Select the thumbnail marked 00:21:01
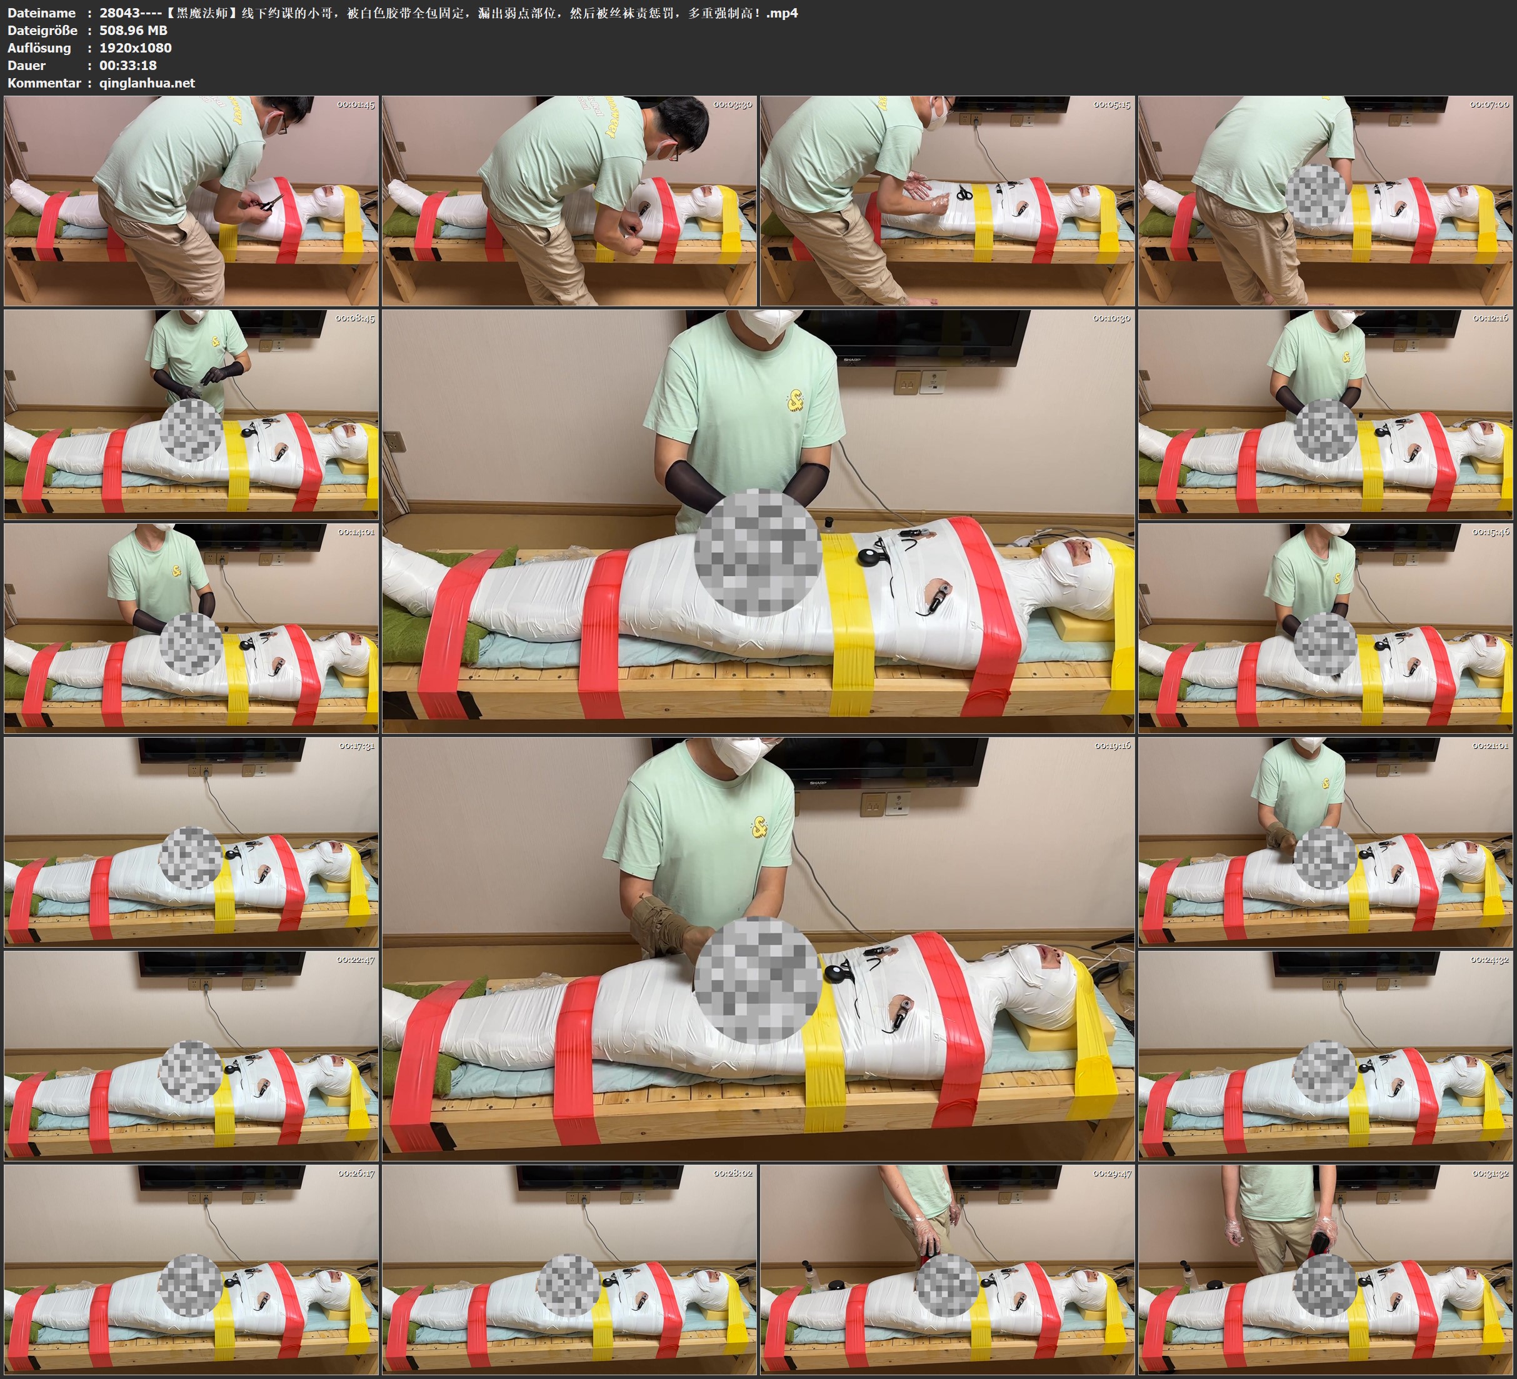The width and height of the screenshot is (1517, 1379). 1325,841
